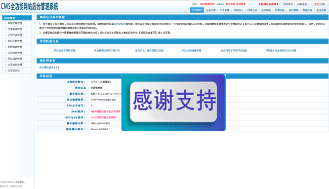Click the red JMail component warning text

click(106, 111)
